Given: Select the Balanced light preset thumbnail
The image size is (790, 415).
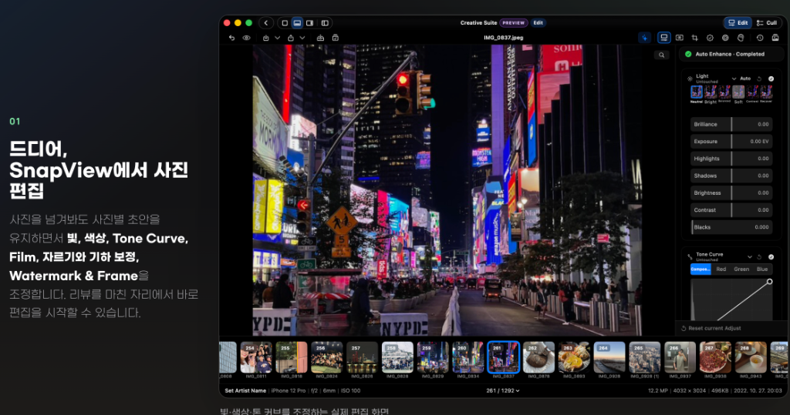Looking at the screenshot, I should pos(724,94).
